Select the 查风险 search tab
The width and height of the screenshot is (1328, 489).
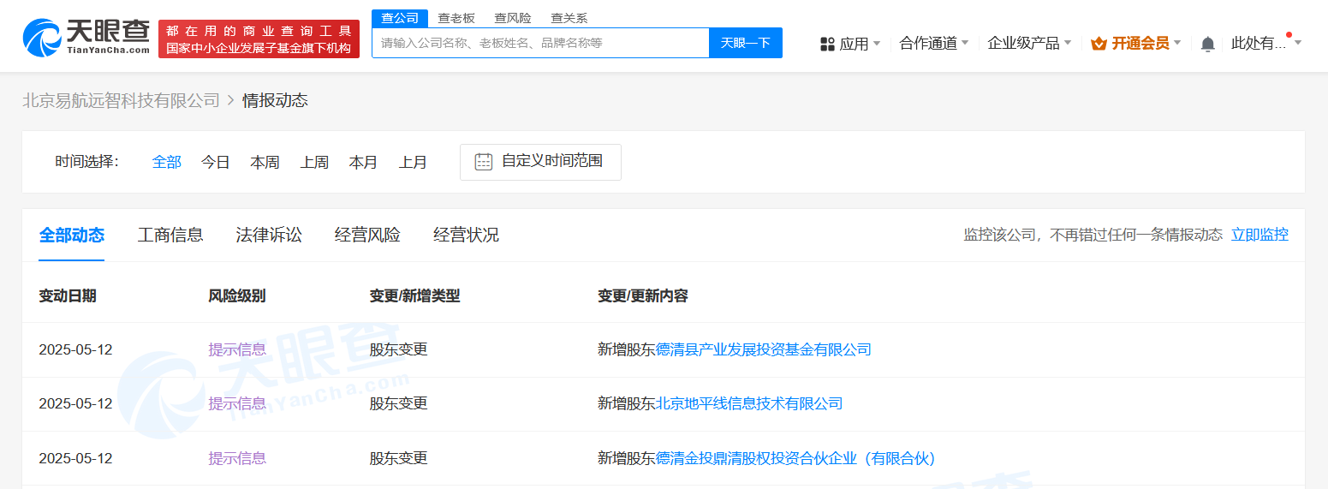click(513, 18)
